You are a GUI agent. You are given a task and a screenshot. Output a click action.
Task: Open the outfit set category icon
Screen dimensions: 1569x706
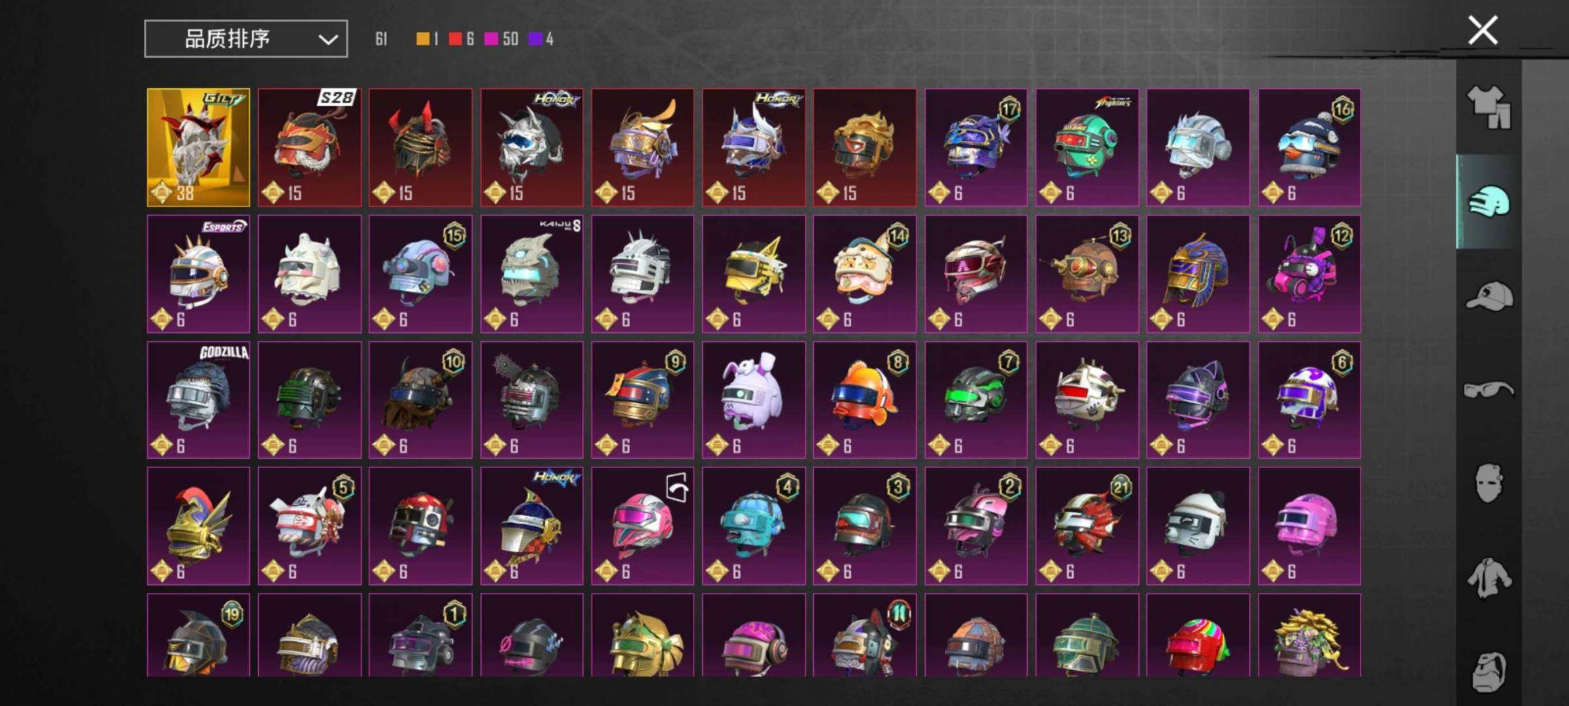(x=1489, y=108)
